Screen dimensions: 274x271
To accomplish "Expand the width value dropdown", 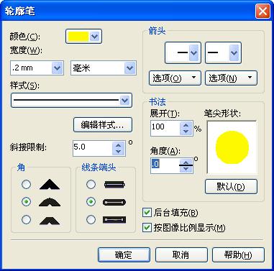I will coord(58,68).
